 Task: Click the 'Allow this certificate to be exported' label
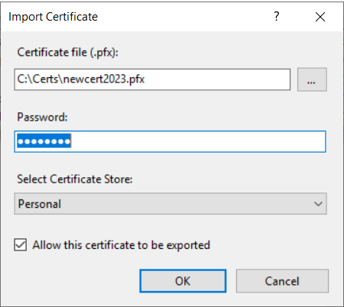(122, 245)
